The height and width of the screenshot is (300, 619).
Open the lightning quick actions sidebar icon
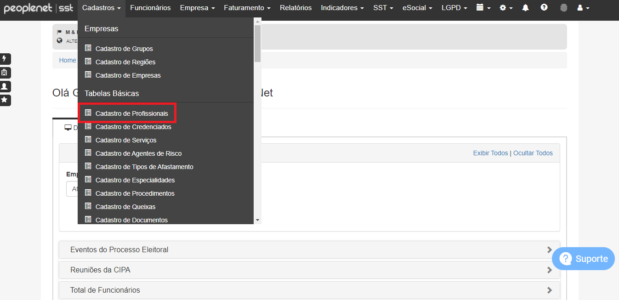click(x=6, y=59)
